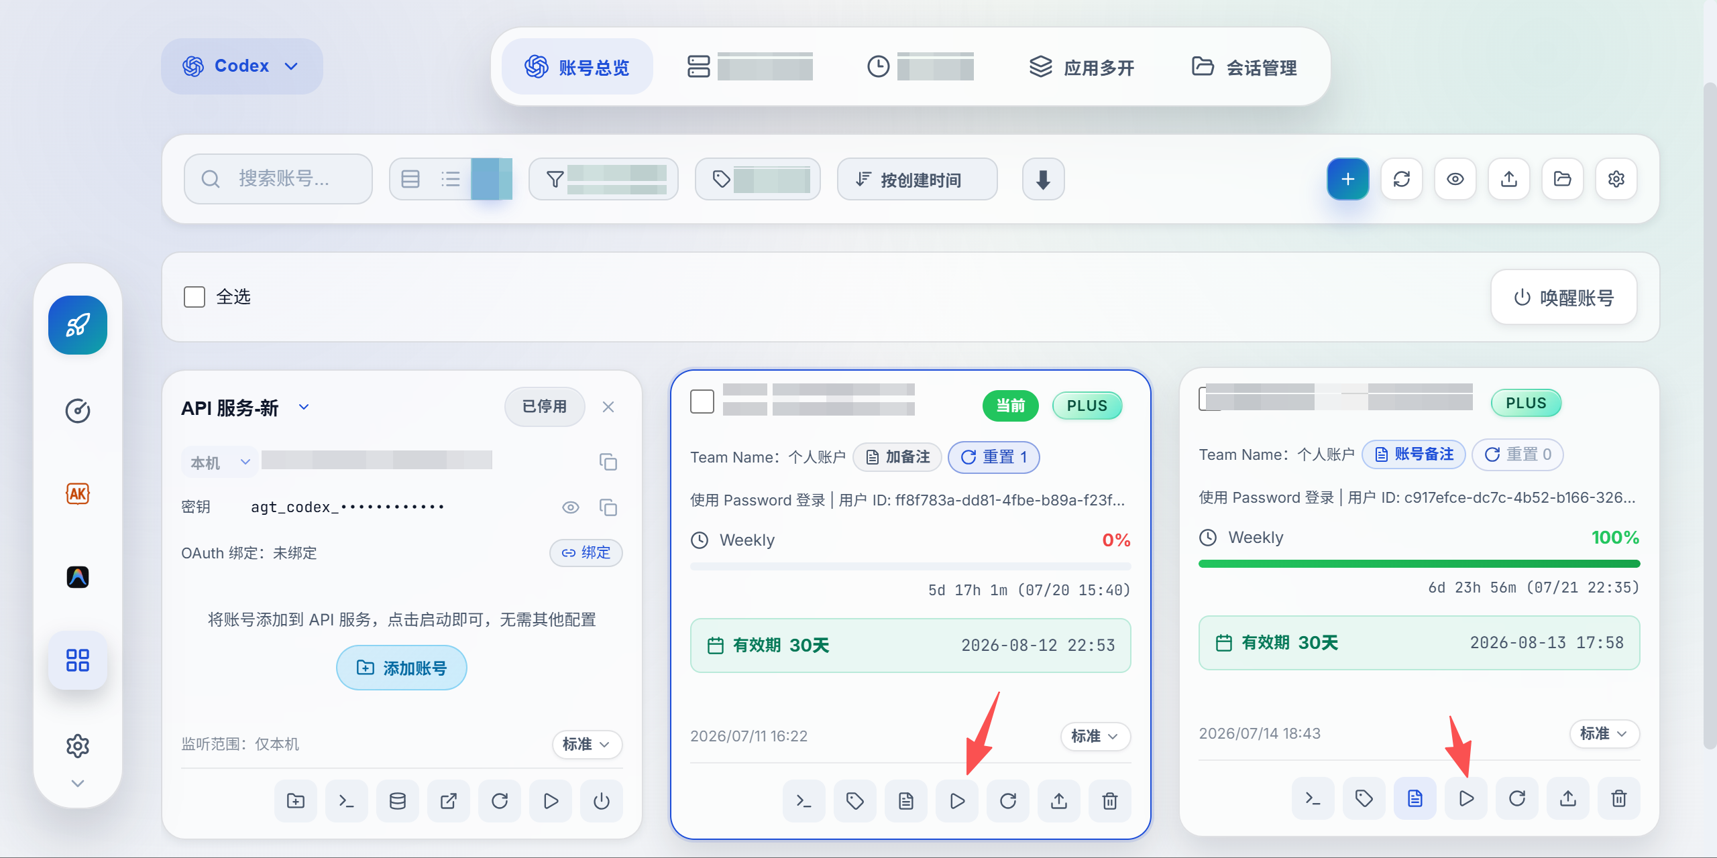1717x858 pixels.
Task: Toggle key visibility eye next to agt_codex
Action: pyautogui.click(x=571, y=507)
